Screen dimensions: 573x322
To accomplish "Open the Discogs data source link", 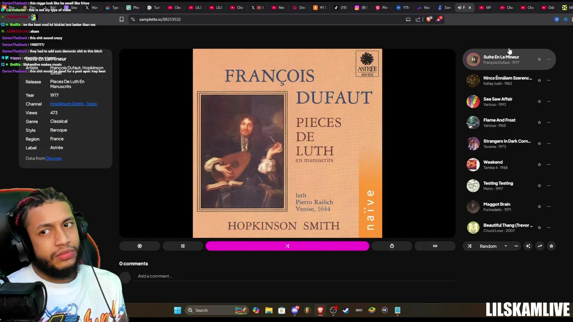I will tap(53, 158).
